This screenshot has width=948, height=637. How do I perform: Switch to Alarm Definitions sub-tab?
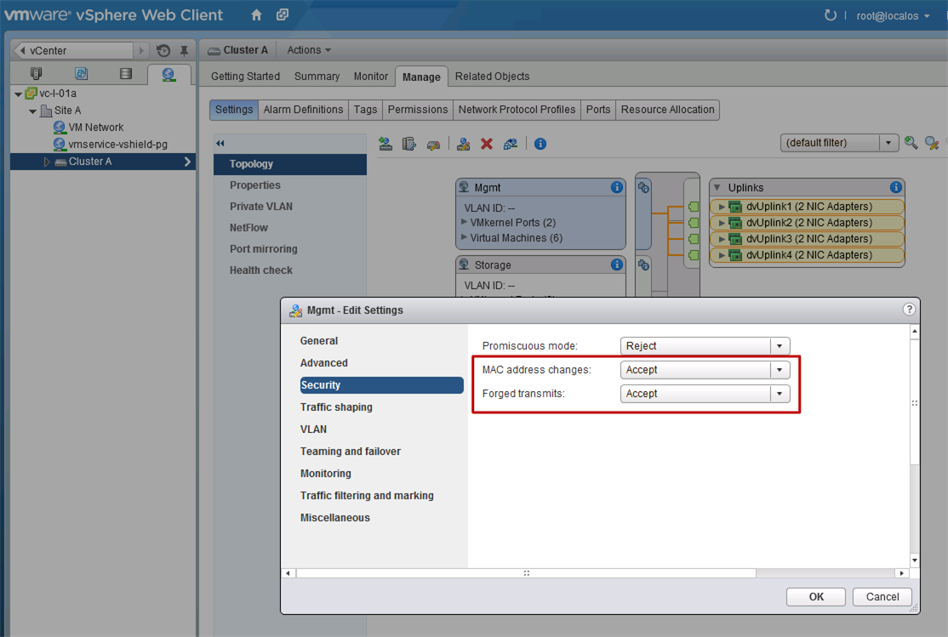pyautogui.click(x=303, y=110)
